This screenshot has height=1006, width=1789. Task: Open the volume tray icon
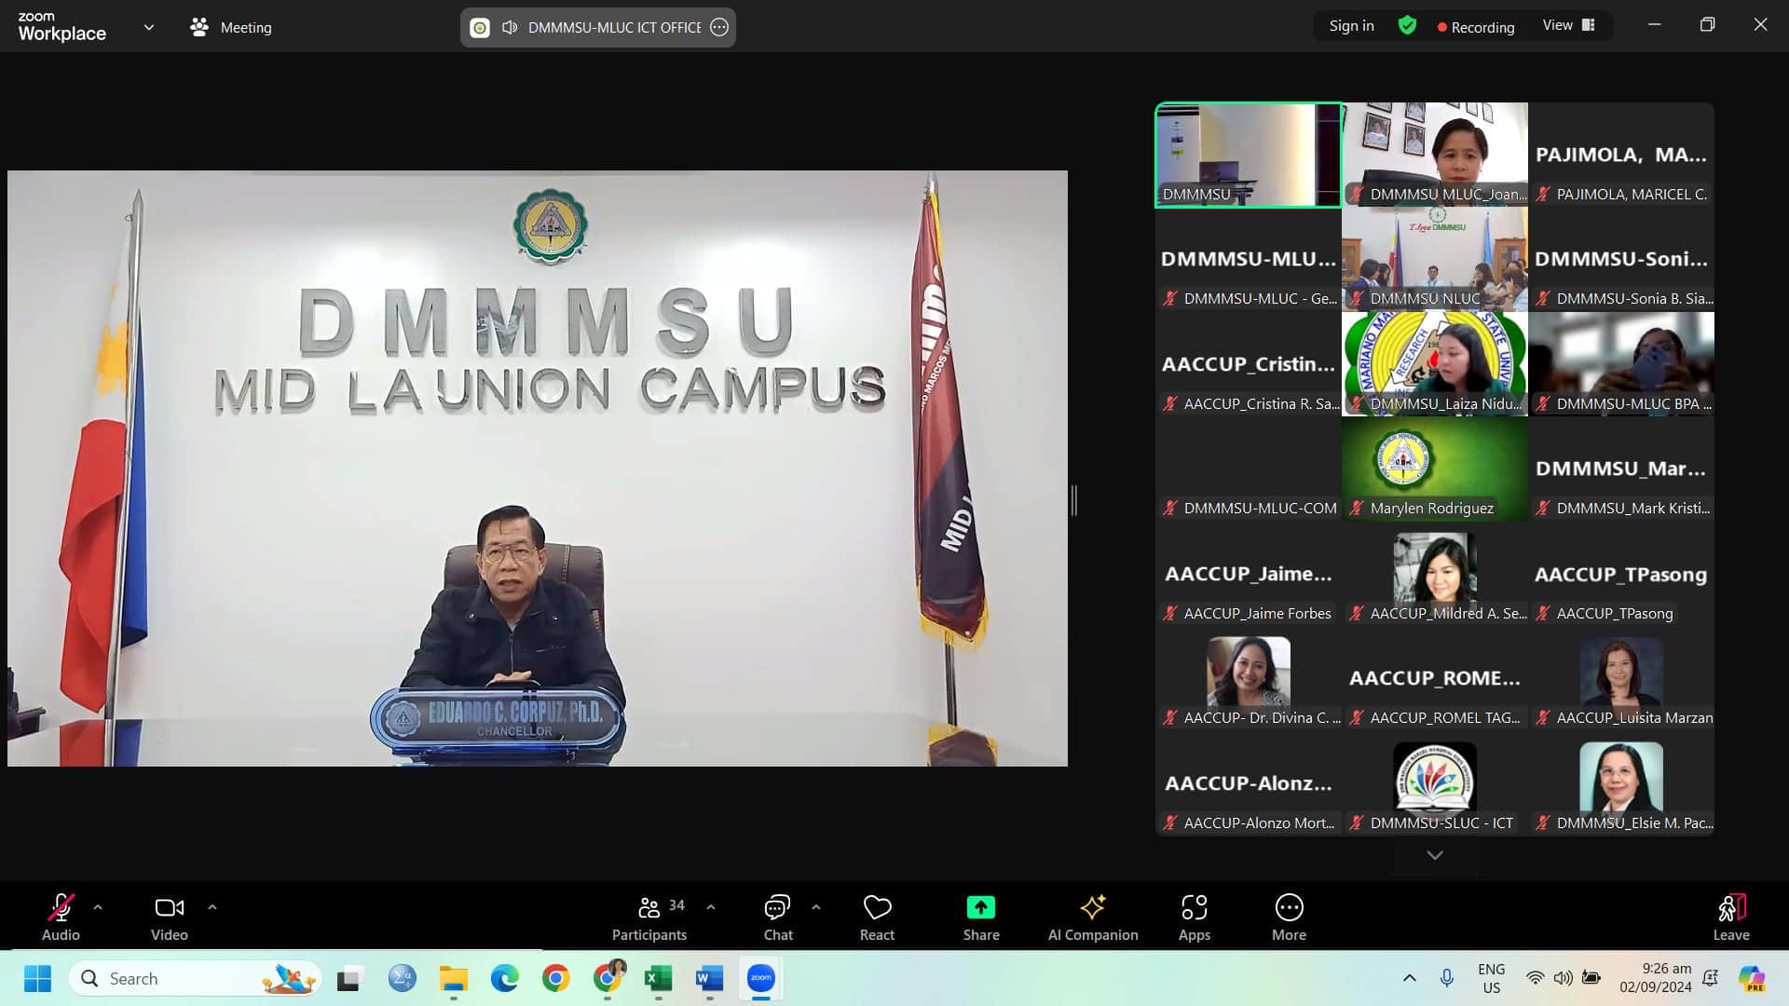[x=1563, y=978]
